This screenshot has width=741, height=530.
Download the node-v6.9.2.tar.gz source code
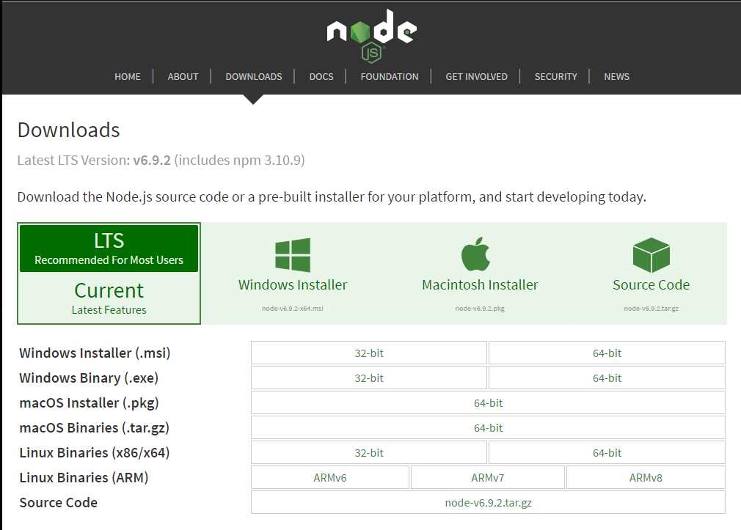point(489,502)
